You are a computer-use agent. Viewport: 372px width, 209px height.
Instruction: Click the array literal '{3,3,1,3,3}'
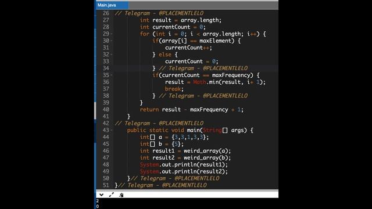[189, 137]
